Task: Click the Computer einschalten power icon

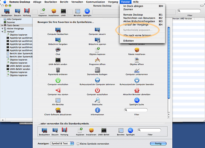Action: pos(58,80)
